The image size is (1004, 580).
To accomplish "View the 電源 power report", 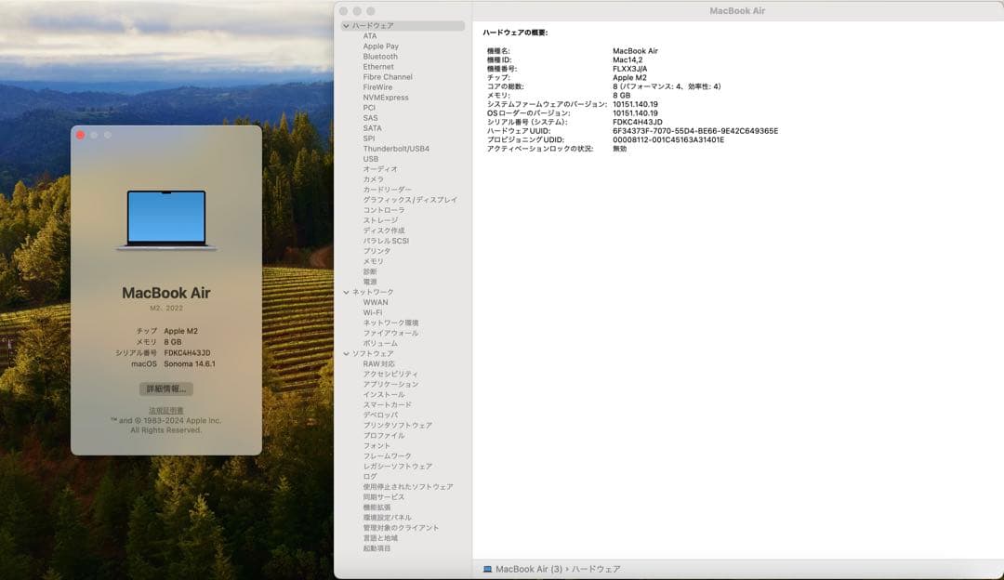I will pos(372,281).
